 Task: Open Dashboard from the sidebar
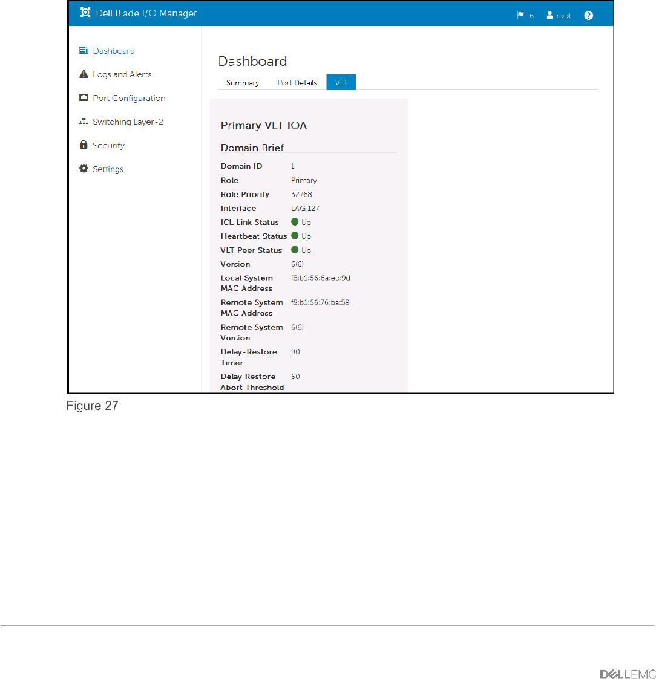click(114, 51)
